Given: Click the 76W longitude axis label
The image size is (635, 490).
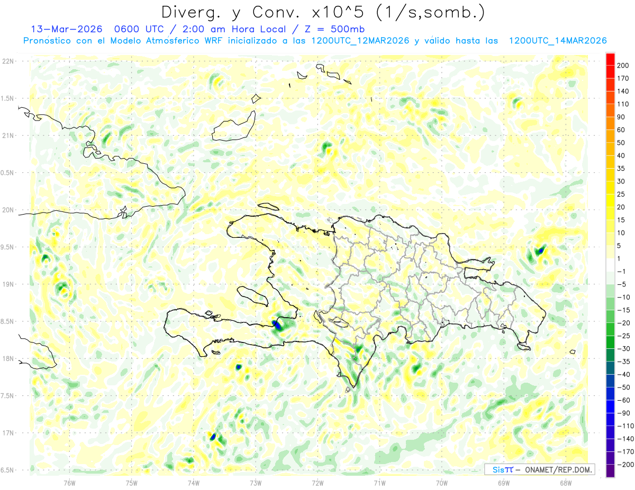Looking at the screenshot, I should click(69, 483).
